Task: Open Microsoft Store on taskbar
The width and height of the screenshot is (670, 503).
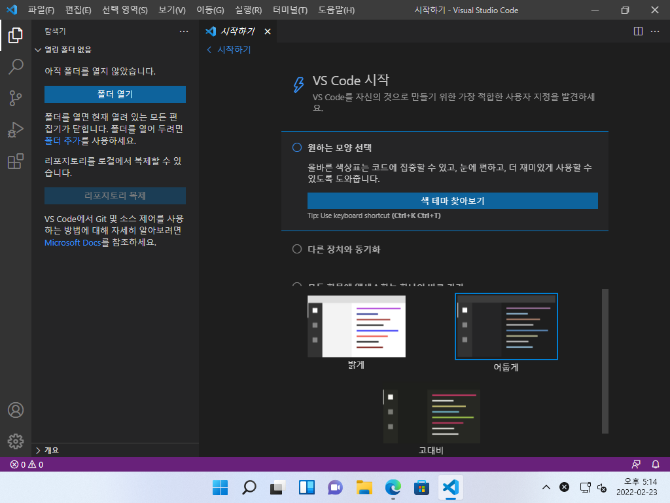Action: (422, 487)
